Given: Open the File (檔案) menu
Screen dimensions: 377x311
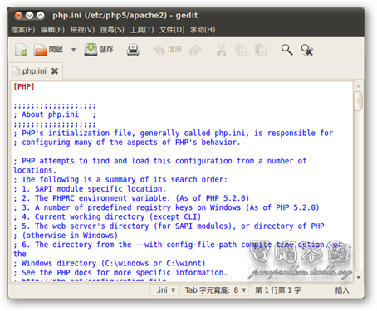Looking at the screenshot, I should point(23,30).
